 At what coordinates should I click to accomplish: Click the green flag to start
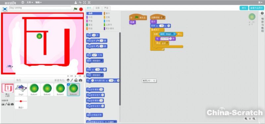coord(76,9)
